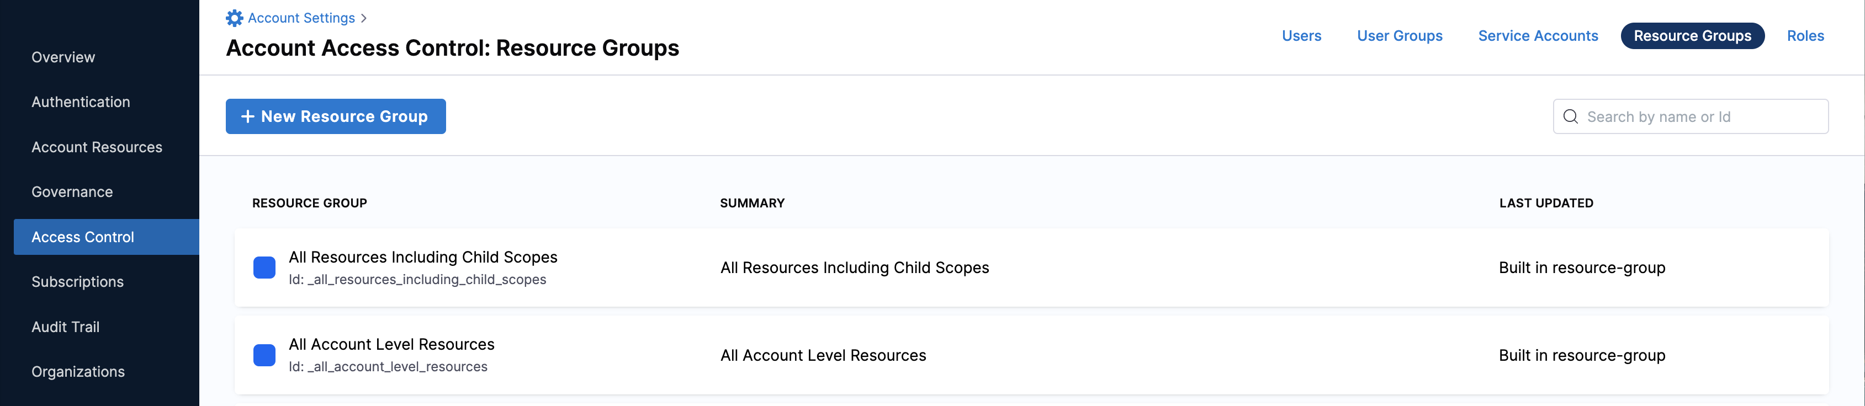Screen dimensions: 1865x406
Task: Open Audit Trail from sidebar
Action: [65, 327]
